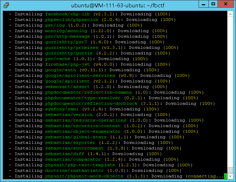Open the PuTTY system menu icon
This screenshot has width=236, height=182.
(x=6, y=5)
